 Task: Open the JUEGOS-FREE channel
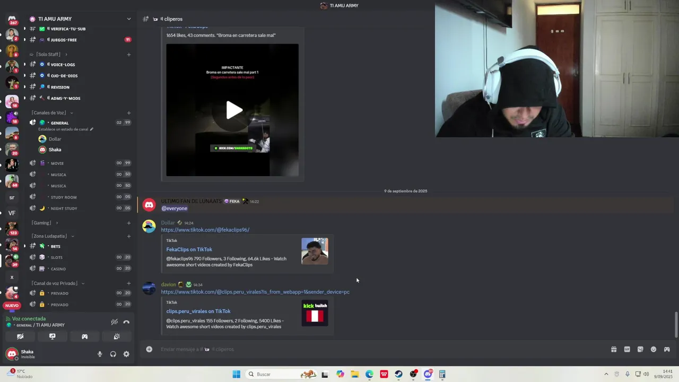pyautogui.click(x=80, y=40)
